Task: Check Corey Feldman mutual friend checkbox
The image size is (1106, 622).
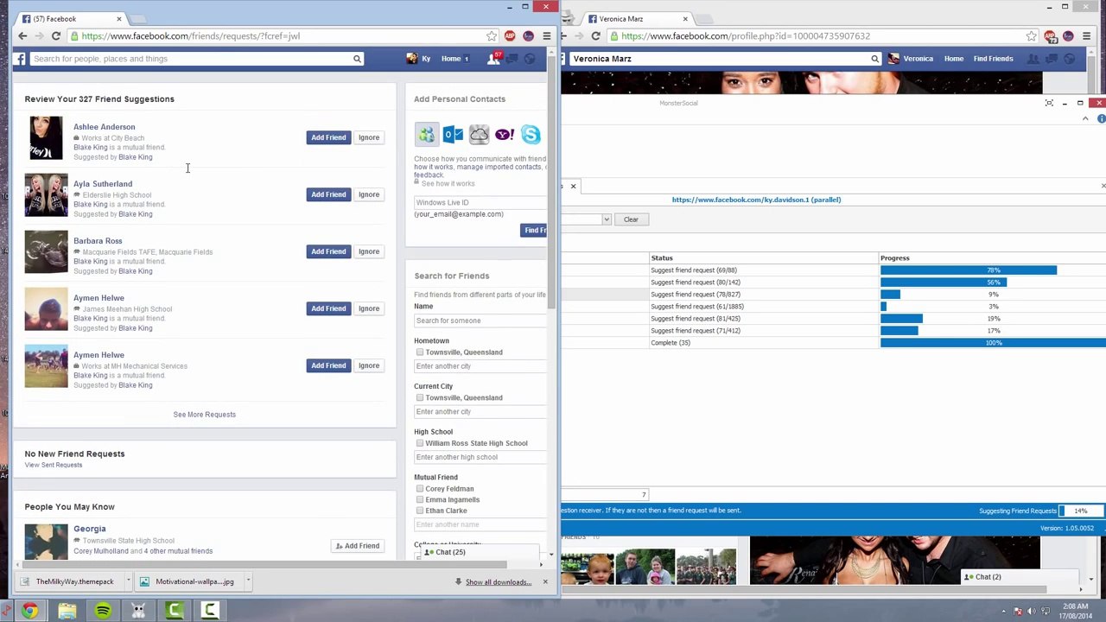Action: [x=420, y=488]
